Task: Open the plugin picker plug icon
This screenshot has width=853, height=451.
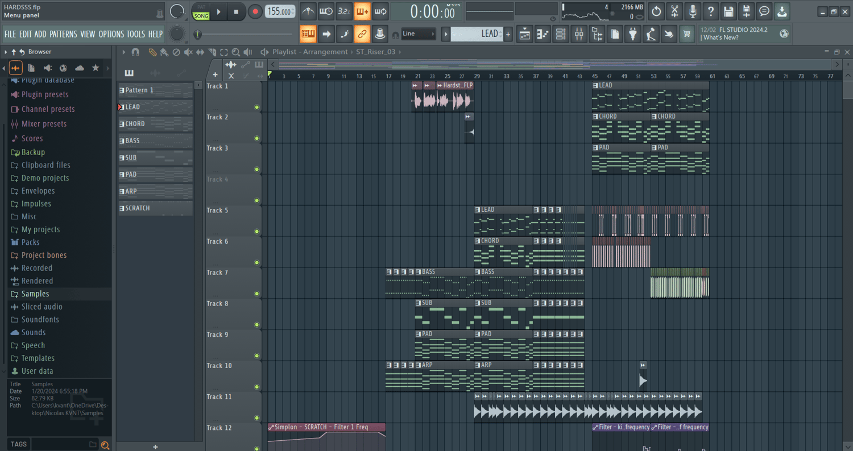Action: point(632,34)
